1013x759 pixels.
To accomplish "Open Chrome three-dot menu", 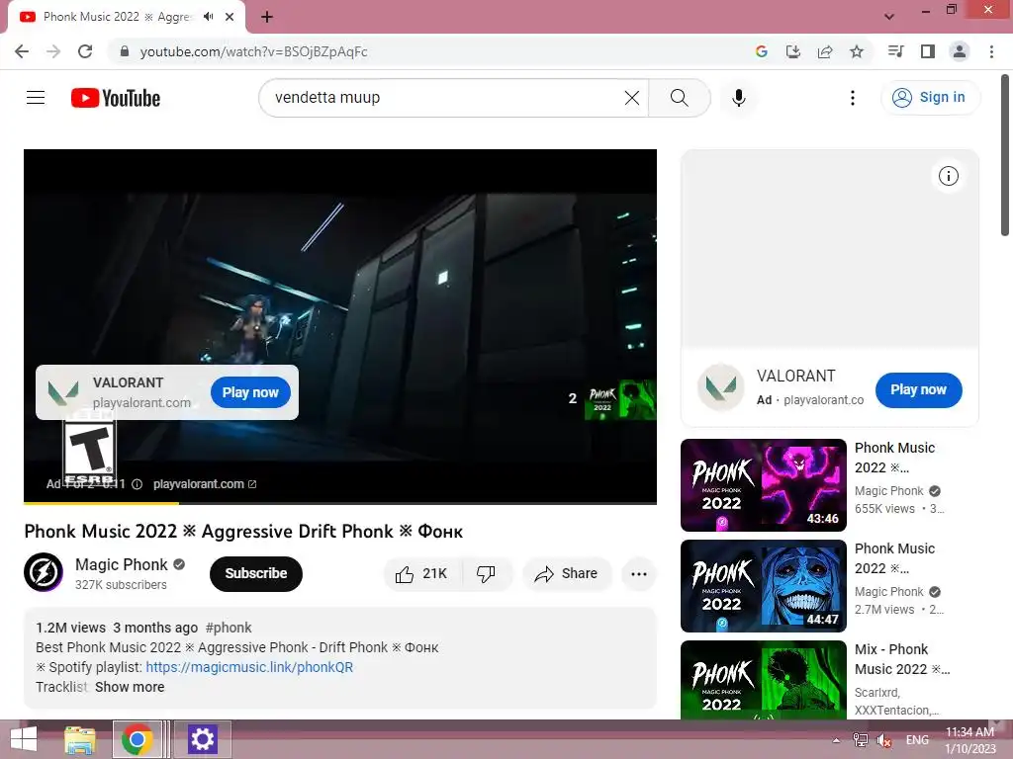I will click(991, 51).
